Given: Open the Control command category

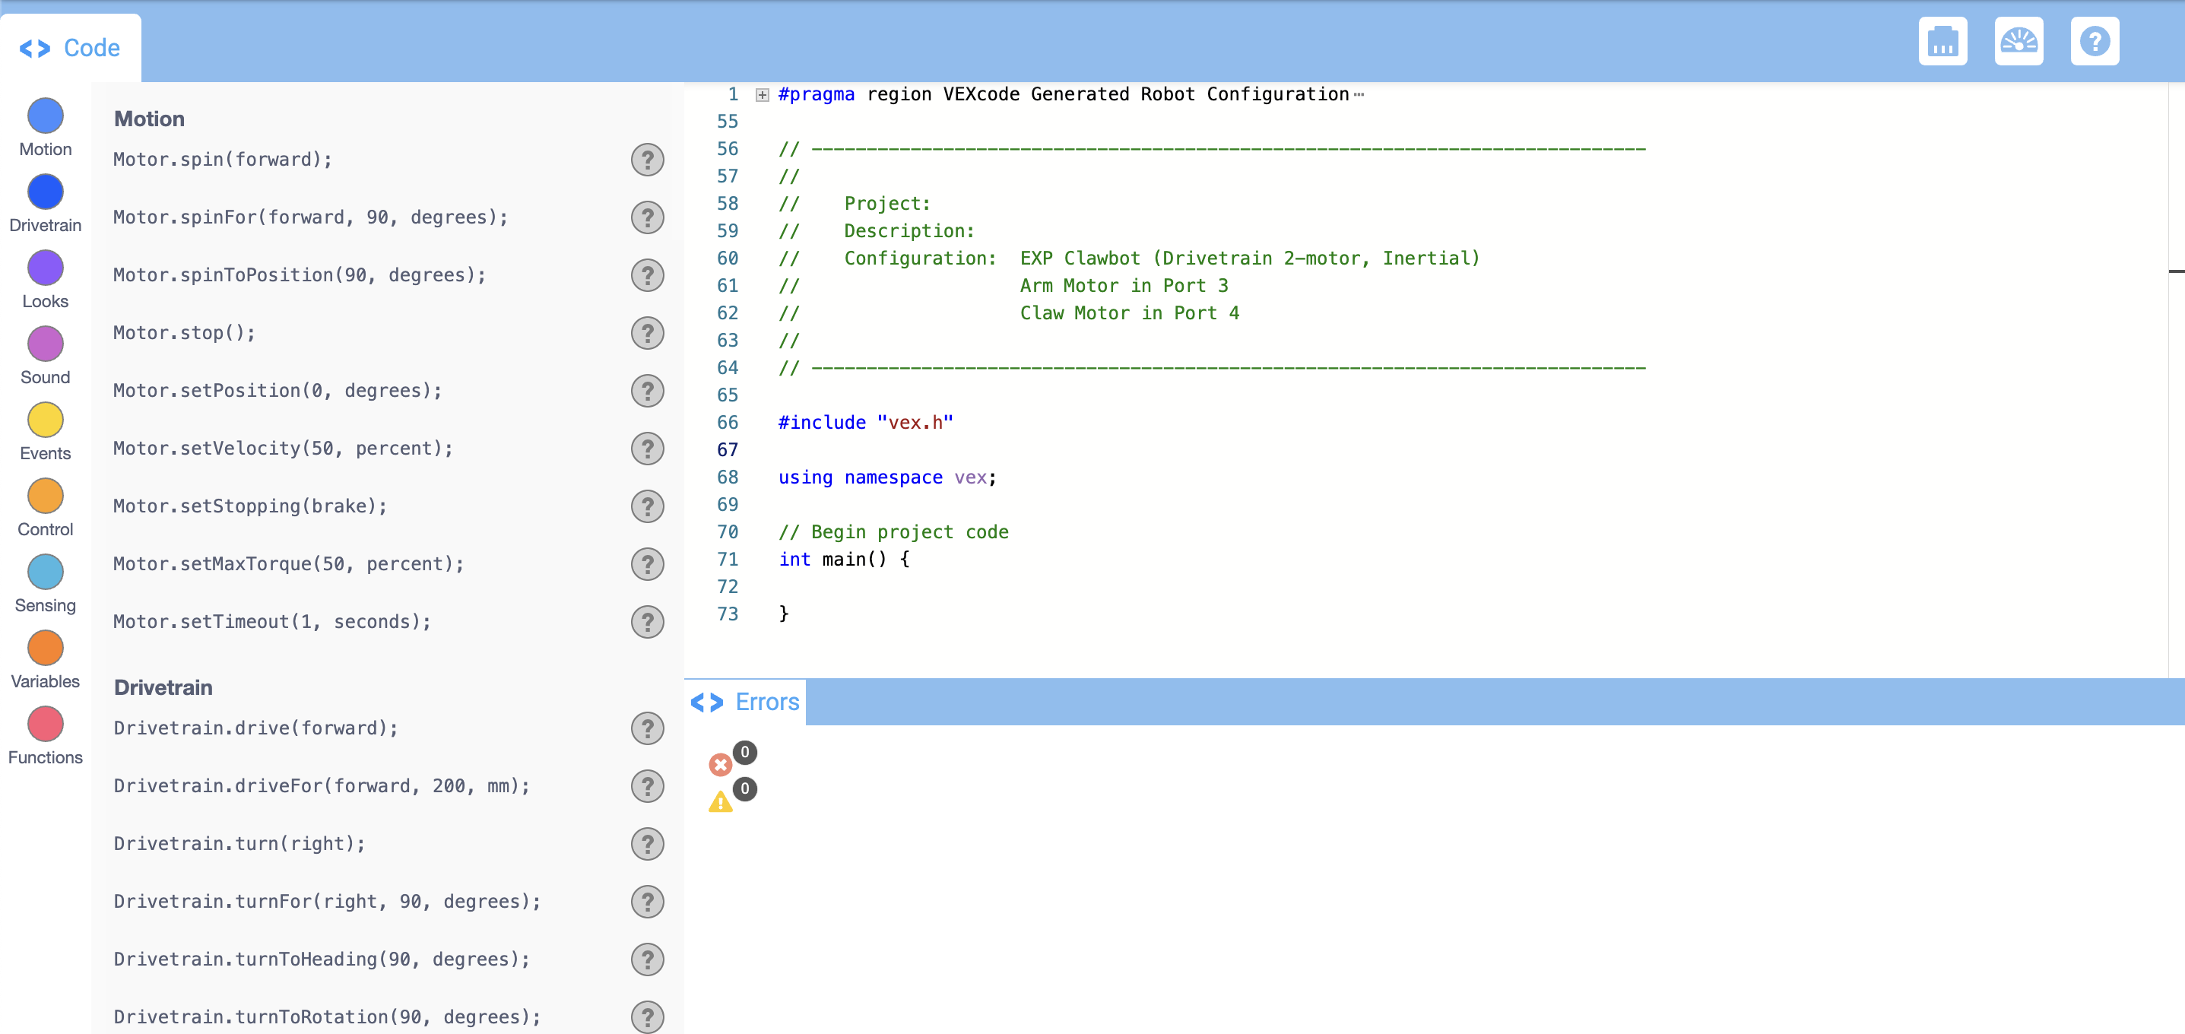Looking at the screenshot, I should (45, 496).
